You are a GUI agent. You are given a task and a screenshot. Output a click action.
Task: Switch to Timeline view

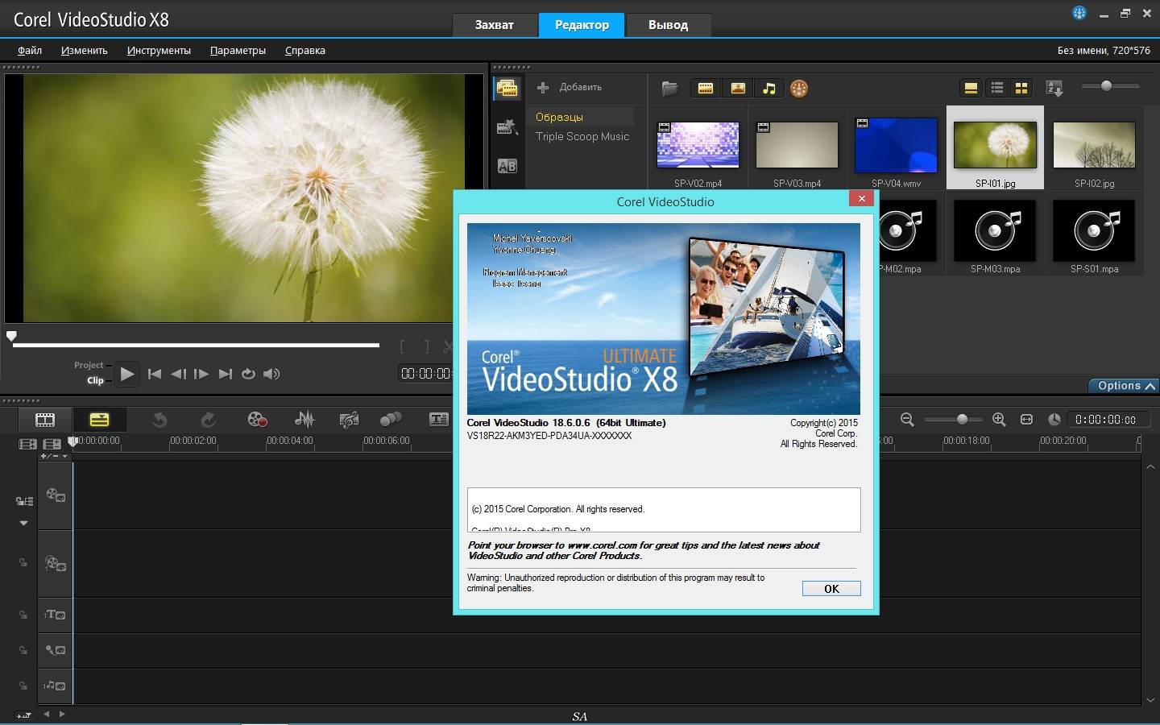[x=99, y=420]
